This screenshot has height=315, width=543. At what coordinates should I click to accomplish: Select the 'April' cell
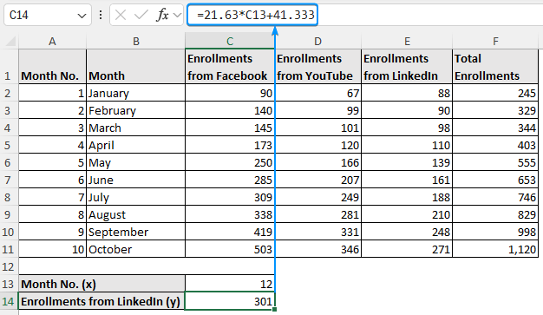pyautogui.click(x=135, y=145)
